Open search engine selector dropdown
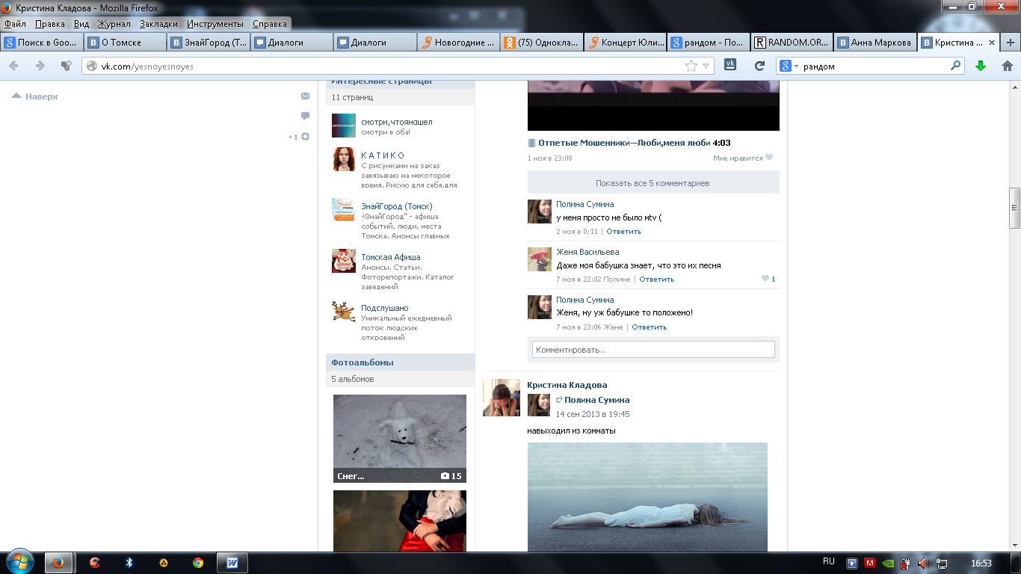 tap(789, 66)
